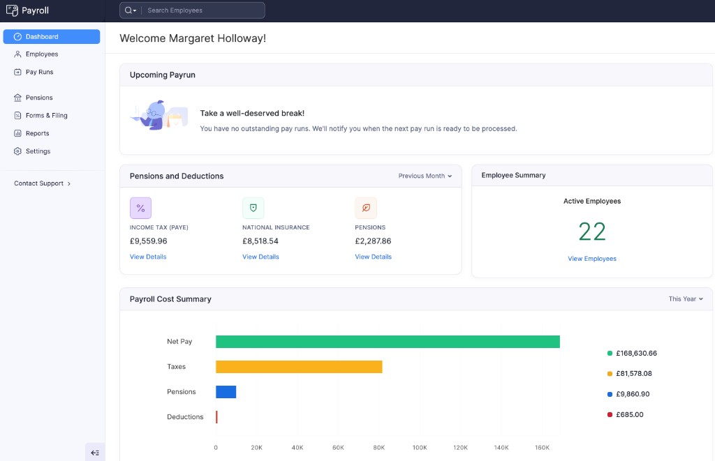Collapse the sidebar with arrow icon
Viewport: 715px width, 461px height.
click(95, 453)
